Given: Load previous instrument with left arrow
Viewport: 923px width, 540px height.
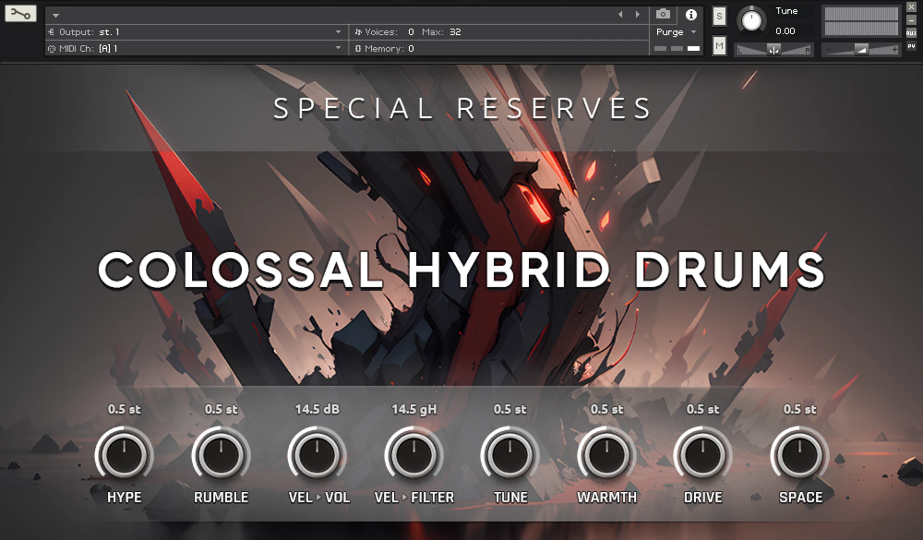Looking at the screenshot, I should (620, 15).
